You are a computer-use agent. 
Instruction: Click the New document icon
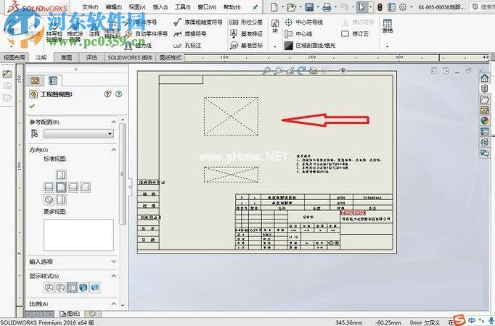pos(274,7)
